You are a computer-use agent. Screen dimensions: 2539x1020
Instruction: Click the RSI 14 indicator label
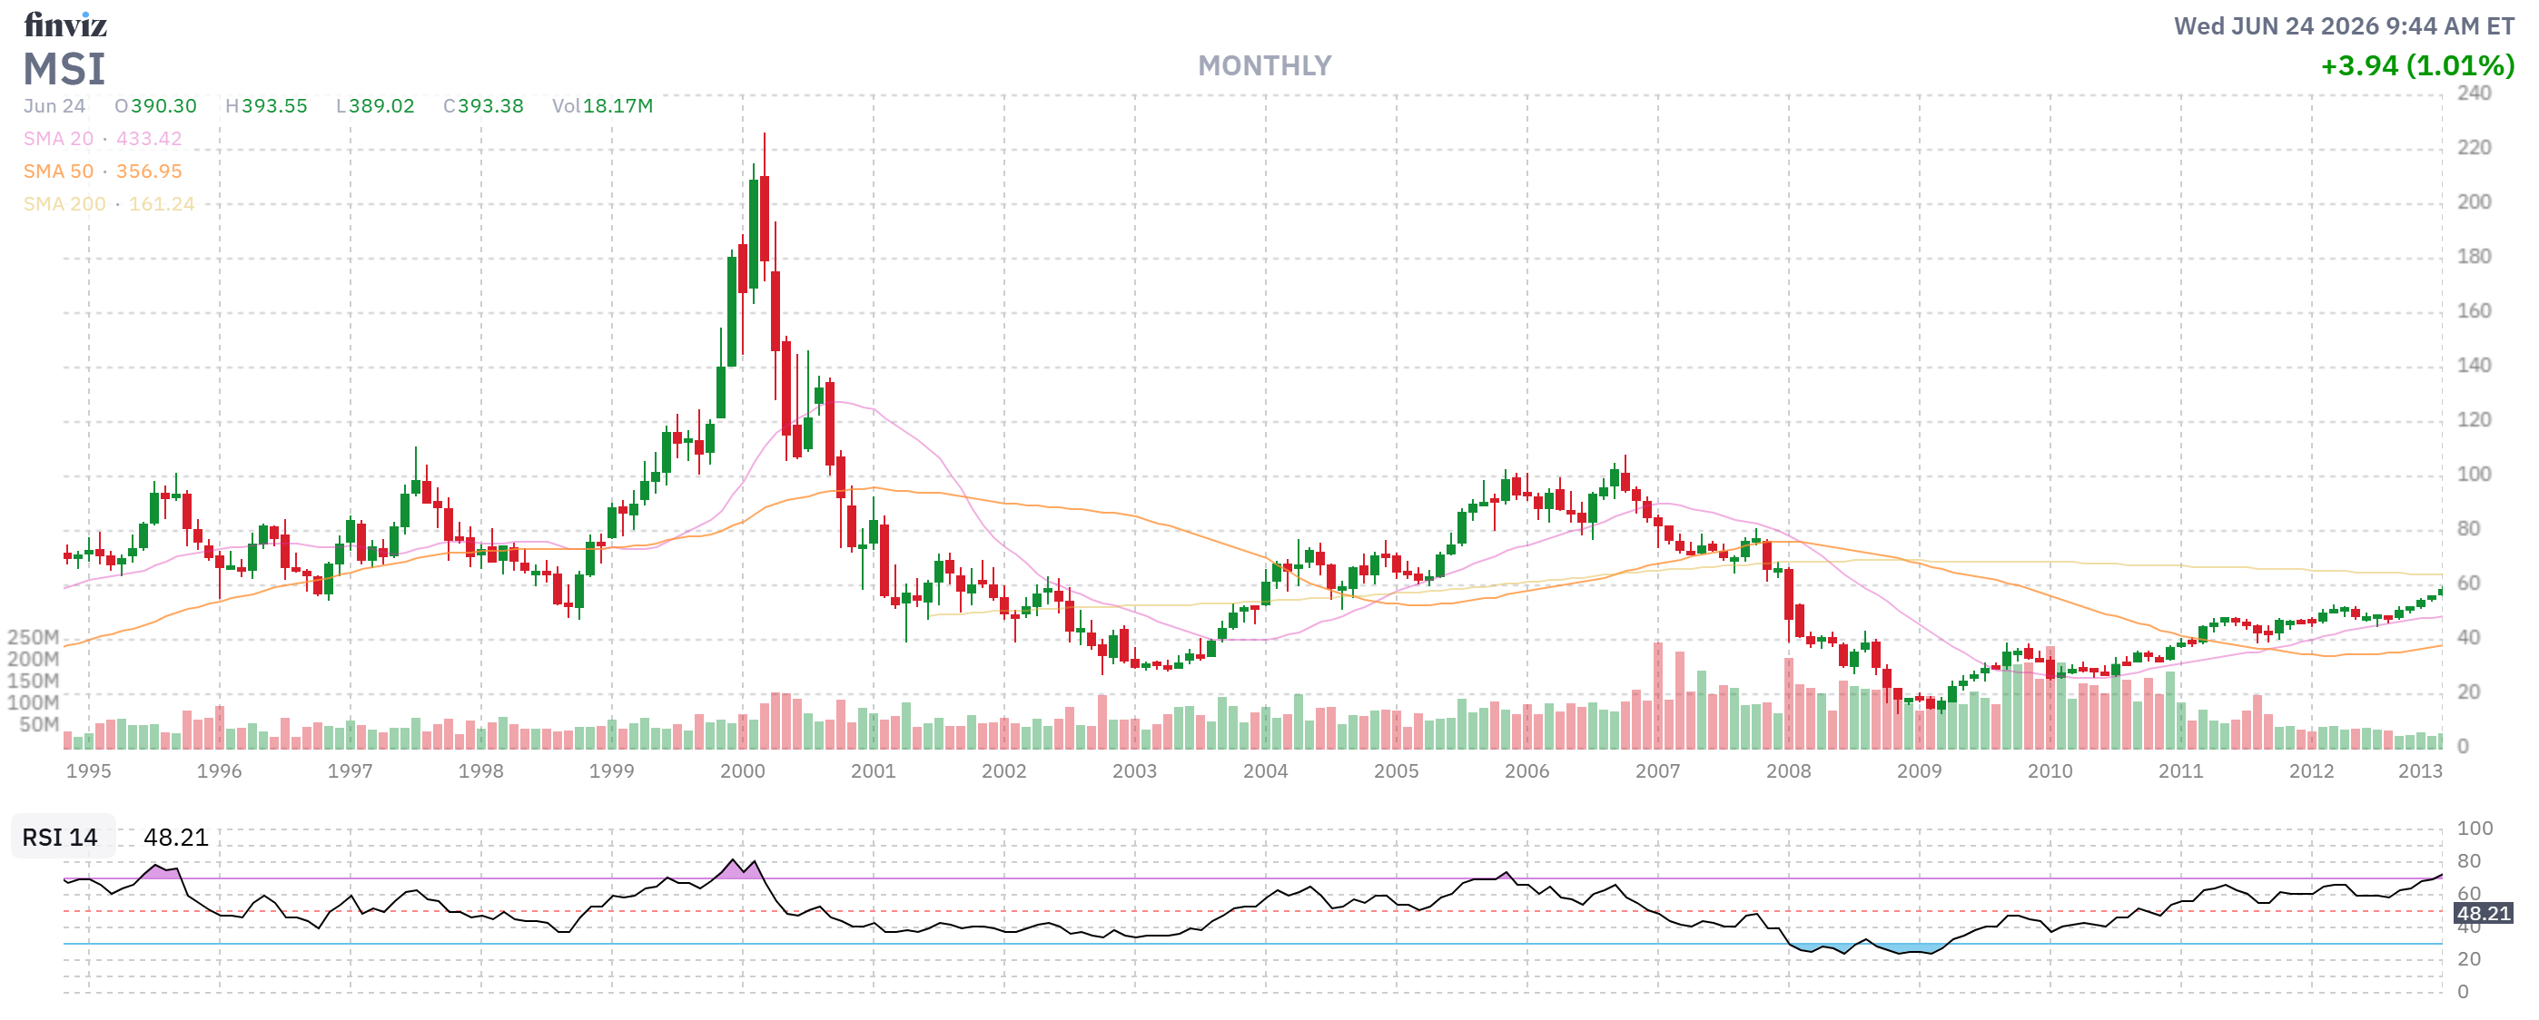(60, 838)
